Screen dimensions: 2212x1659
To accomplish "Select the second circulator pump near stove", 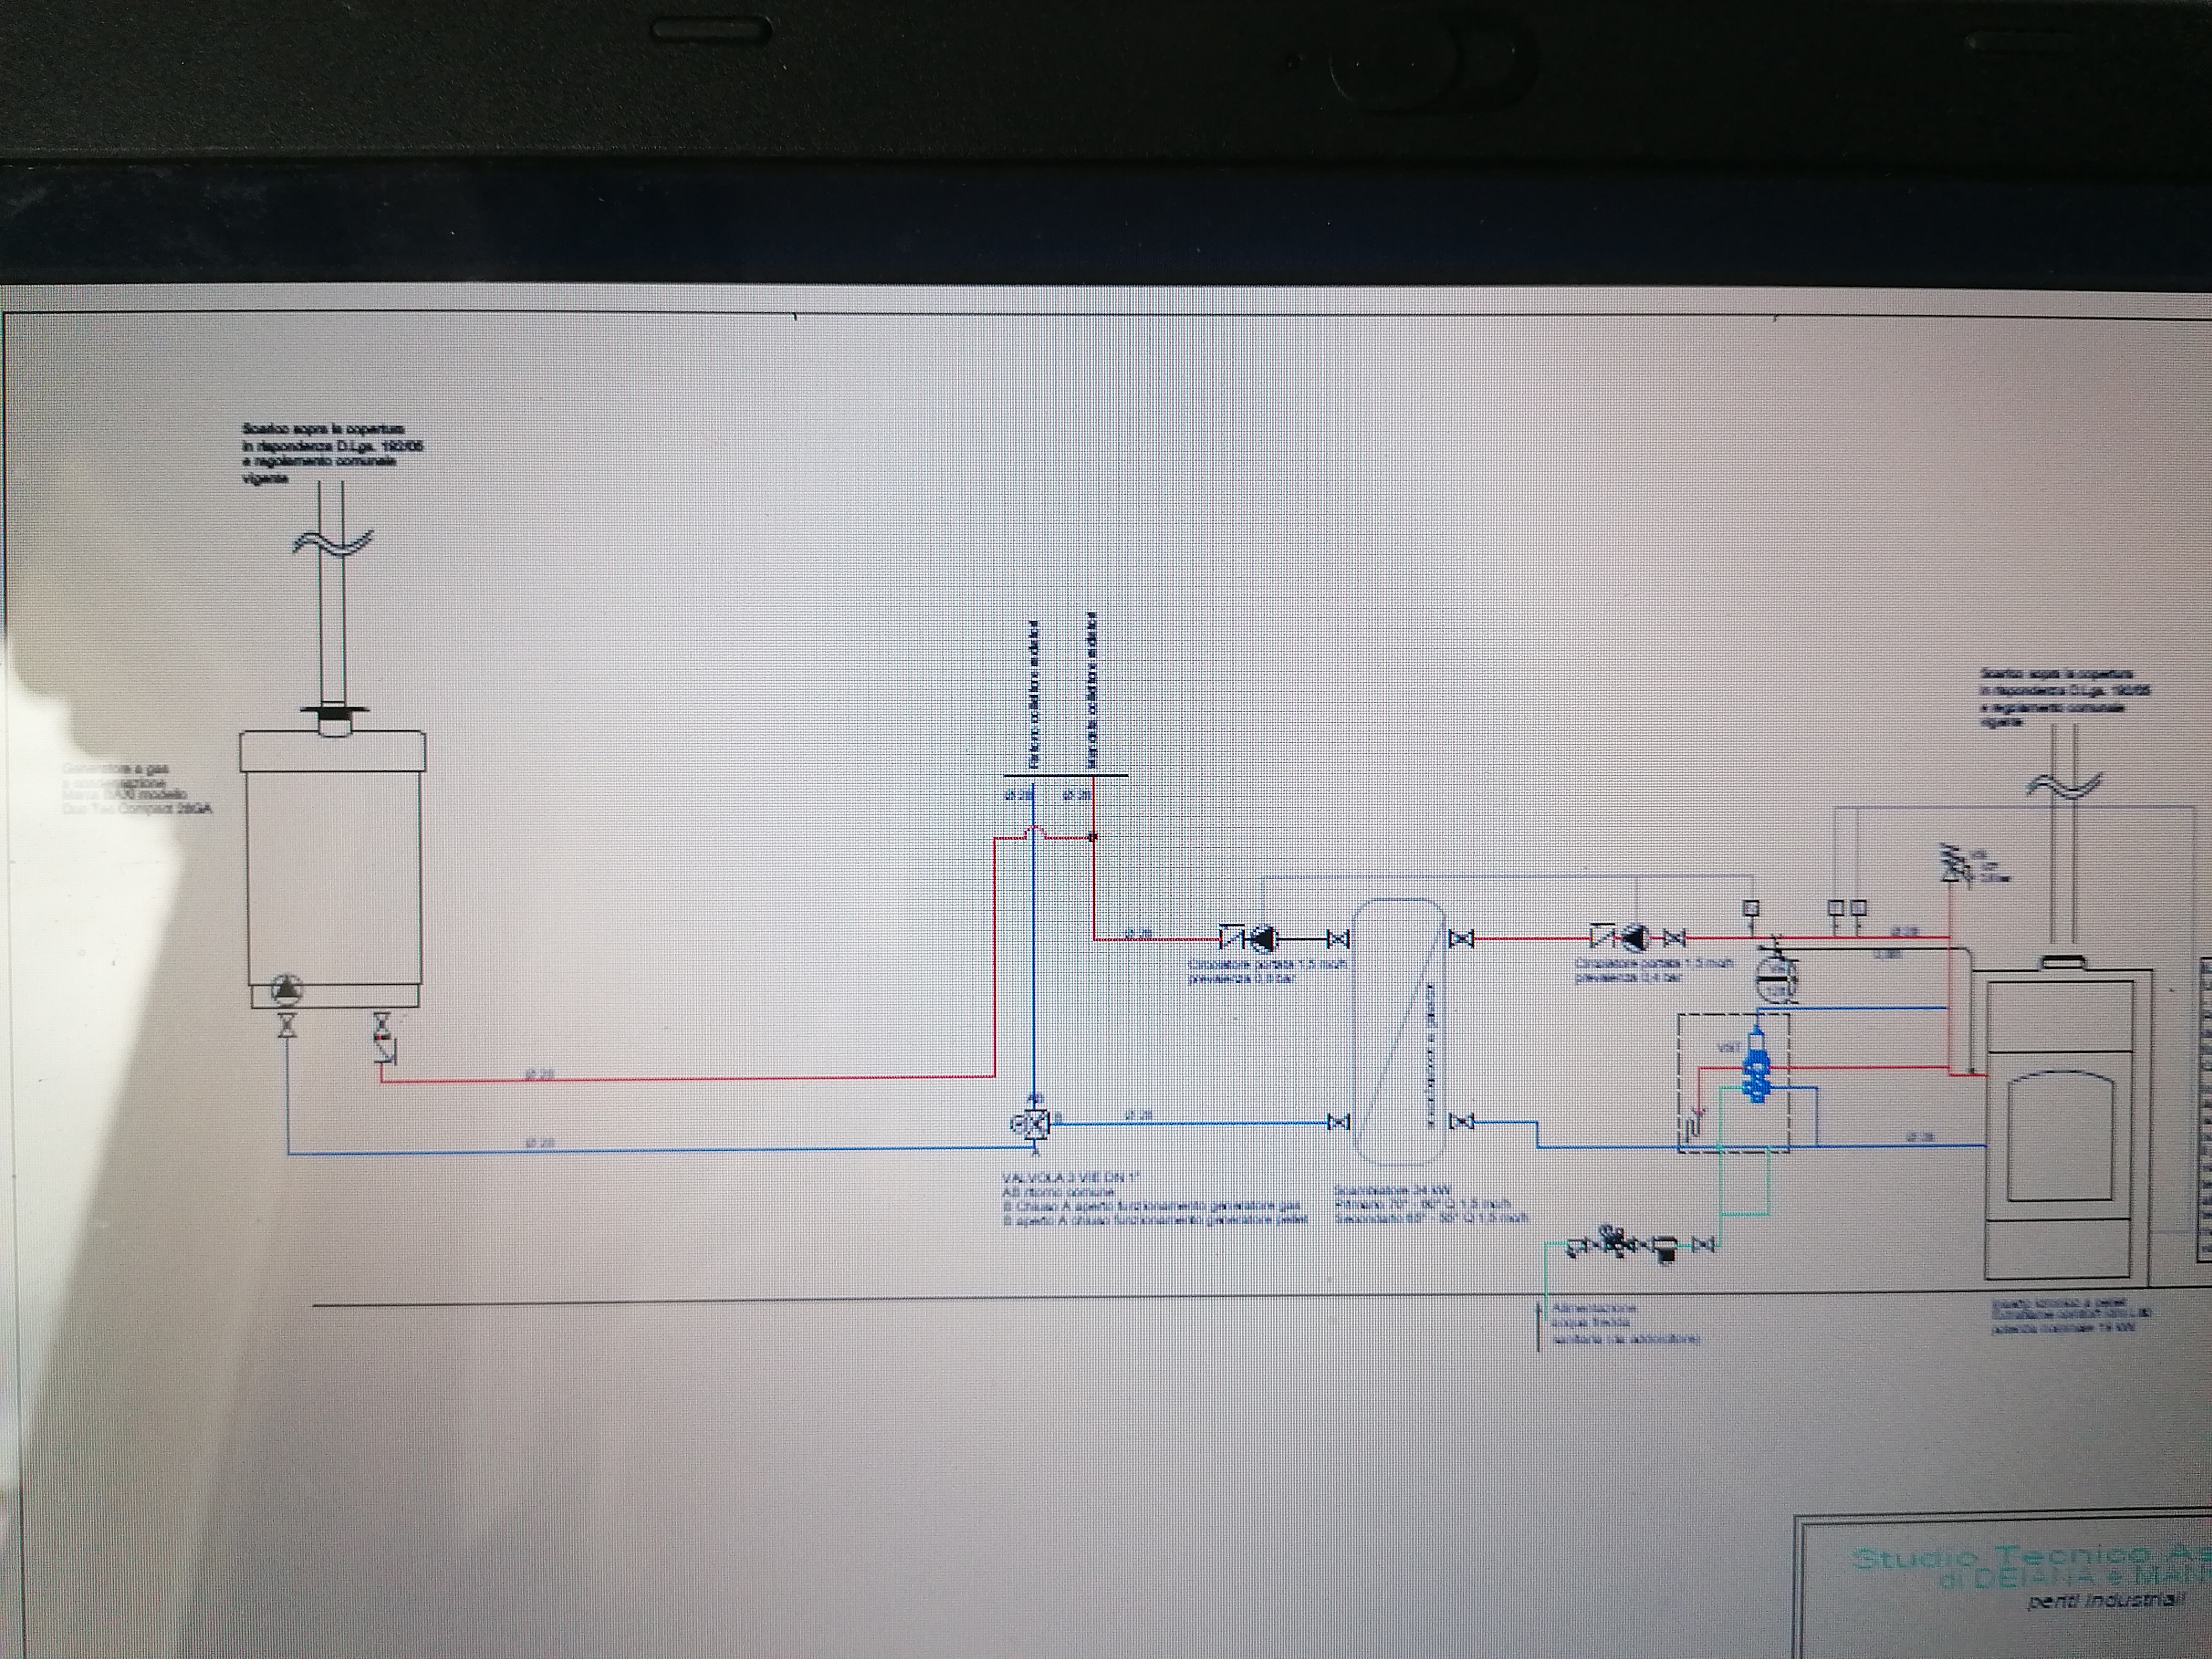I will point(1636,938).
